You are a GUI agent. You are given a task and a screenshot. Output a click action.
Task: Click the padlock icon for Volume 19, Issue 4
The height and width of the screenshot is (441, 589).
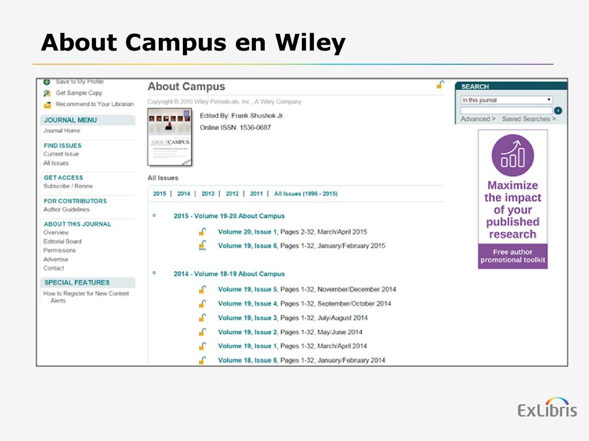pos(202,304)
